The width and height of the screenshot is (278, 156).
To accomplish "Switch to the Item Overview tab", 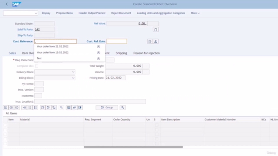I will point(28,53).
